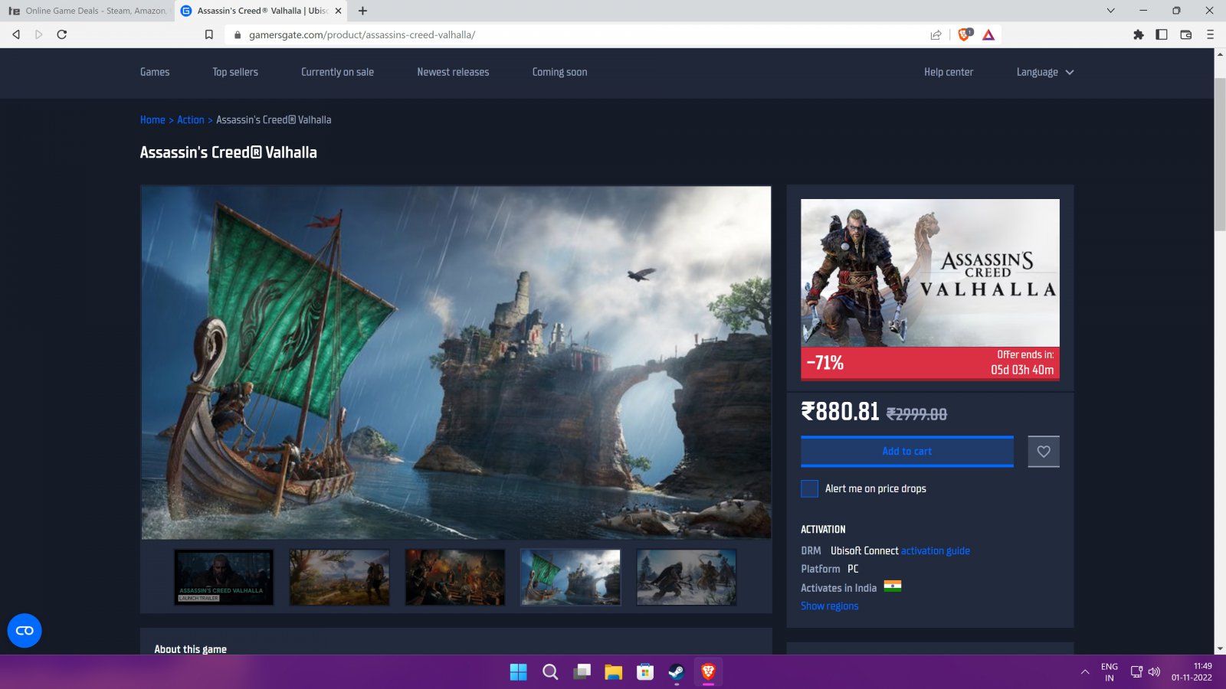The image size is (1226, 689).
Task: Click Brave browser taskbar icon
Action: (x=708, y=672)
